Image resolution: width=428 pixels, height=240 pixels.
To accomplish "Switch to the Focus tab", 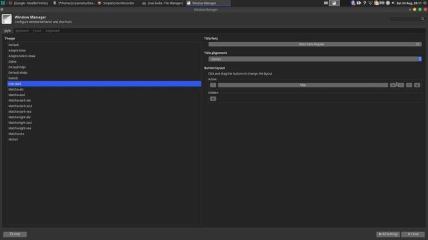I will [x=37, y=31].
